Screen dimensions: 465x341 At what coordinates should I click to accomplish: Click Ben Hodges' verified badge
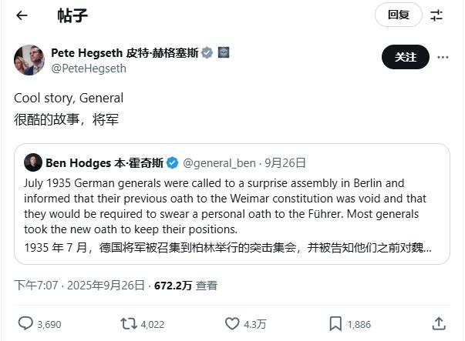tap(174, 162)
